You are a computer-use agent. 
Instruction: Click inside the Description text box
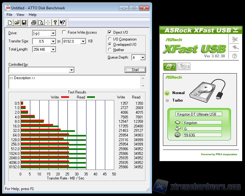point(75,82)
